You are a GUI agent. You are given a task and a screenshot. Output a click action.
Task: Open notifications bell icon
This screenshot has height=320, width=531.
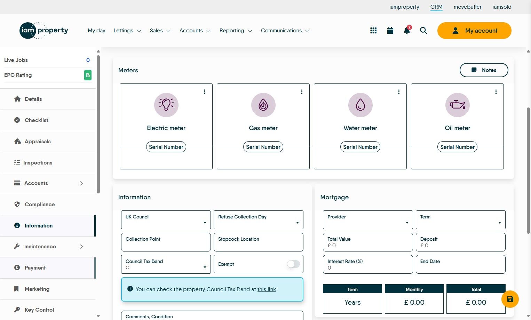[x=407, y=30]
